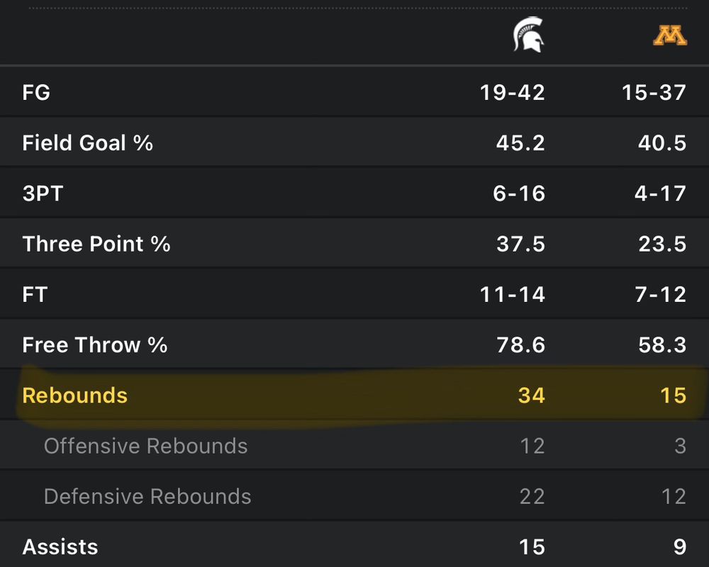
Task: Select the highlighted Rebounds row label
Action: tap(75, 395)
